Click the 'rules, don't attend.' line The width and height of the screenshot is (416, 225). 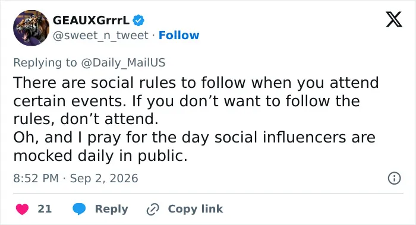86,119
